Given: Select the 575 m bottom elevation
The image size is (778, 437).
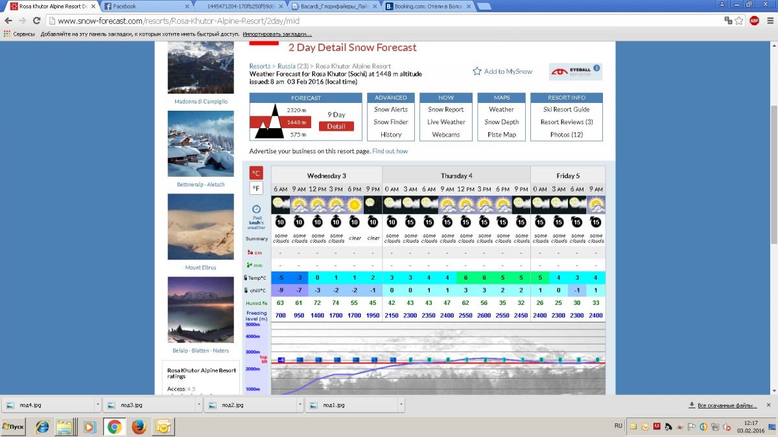Looking at the screenshot, I should 297,135.
